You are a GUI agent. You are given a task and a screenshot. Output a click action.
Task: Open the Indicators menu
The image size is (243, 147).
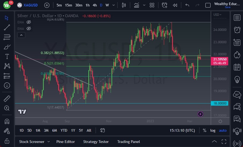pos(136,5)
